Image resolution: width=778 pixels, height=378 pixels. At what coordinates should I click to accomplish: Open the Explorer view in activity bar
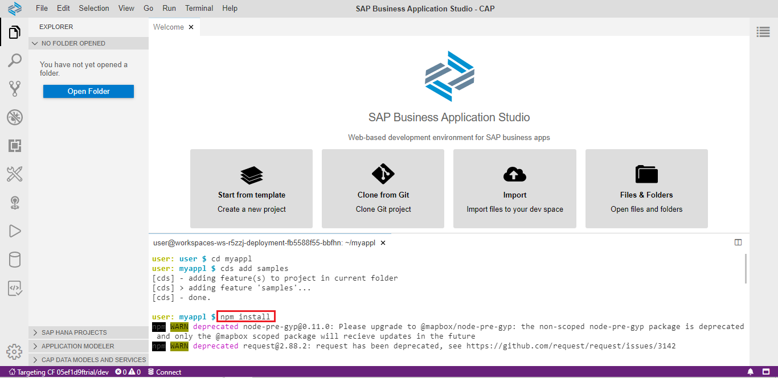pos(14,32)
